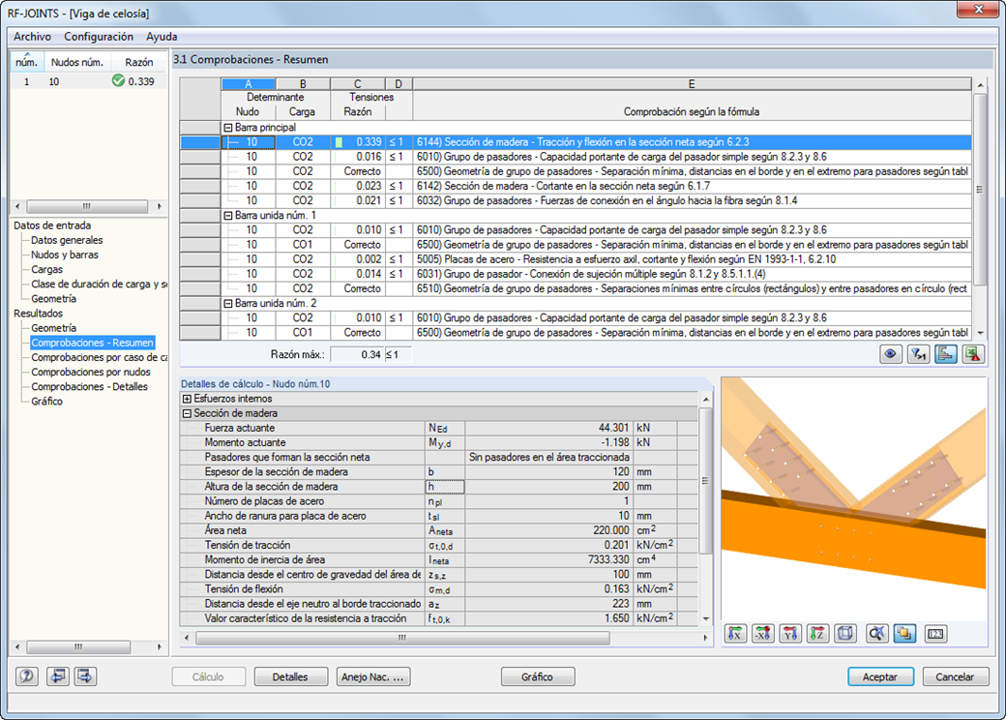Click the zoom-all magnifier icon

(877, 634)
